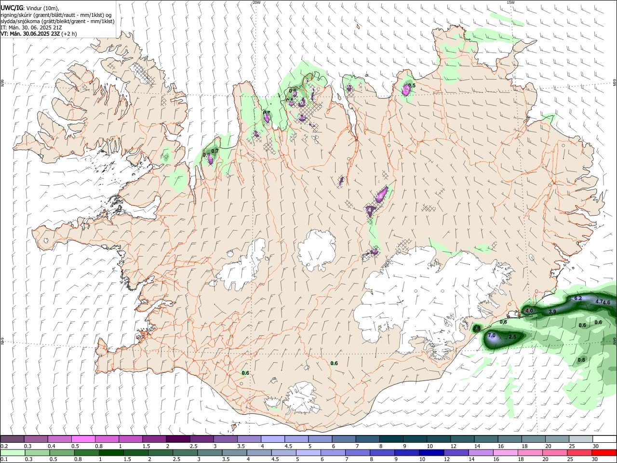Select the bright magenta snow swatch starting at 0.5
The image size is (617, 463).
(83, 439)
